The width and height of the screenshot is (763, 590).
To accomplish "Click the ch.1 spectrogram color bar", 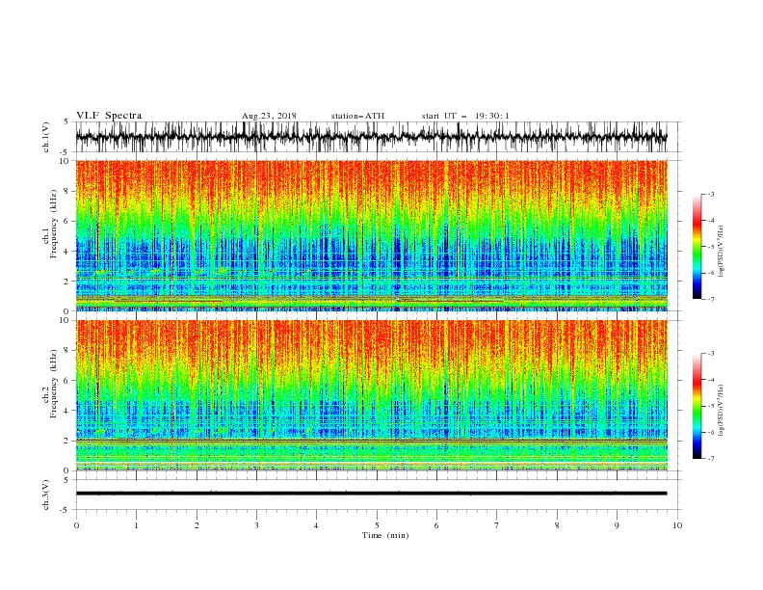I will (697, 247).
